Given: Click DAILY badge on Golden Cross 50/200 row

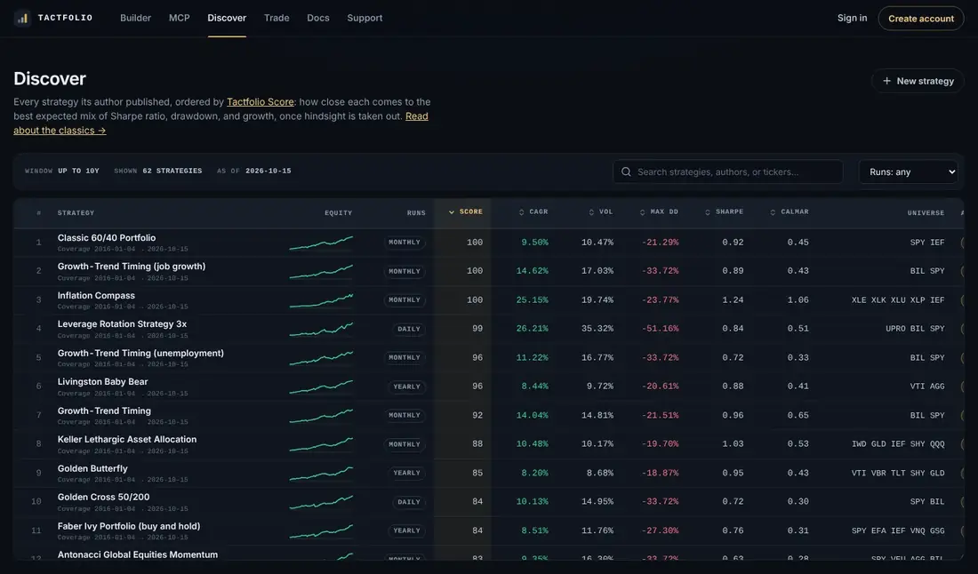Looking at the screenshot, I should coord(409,502).
